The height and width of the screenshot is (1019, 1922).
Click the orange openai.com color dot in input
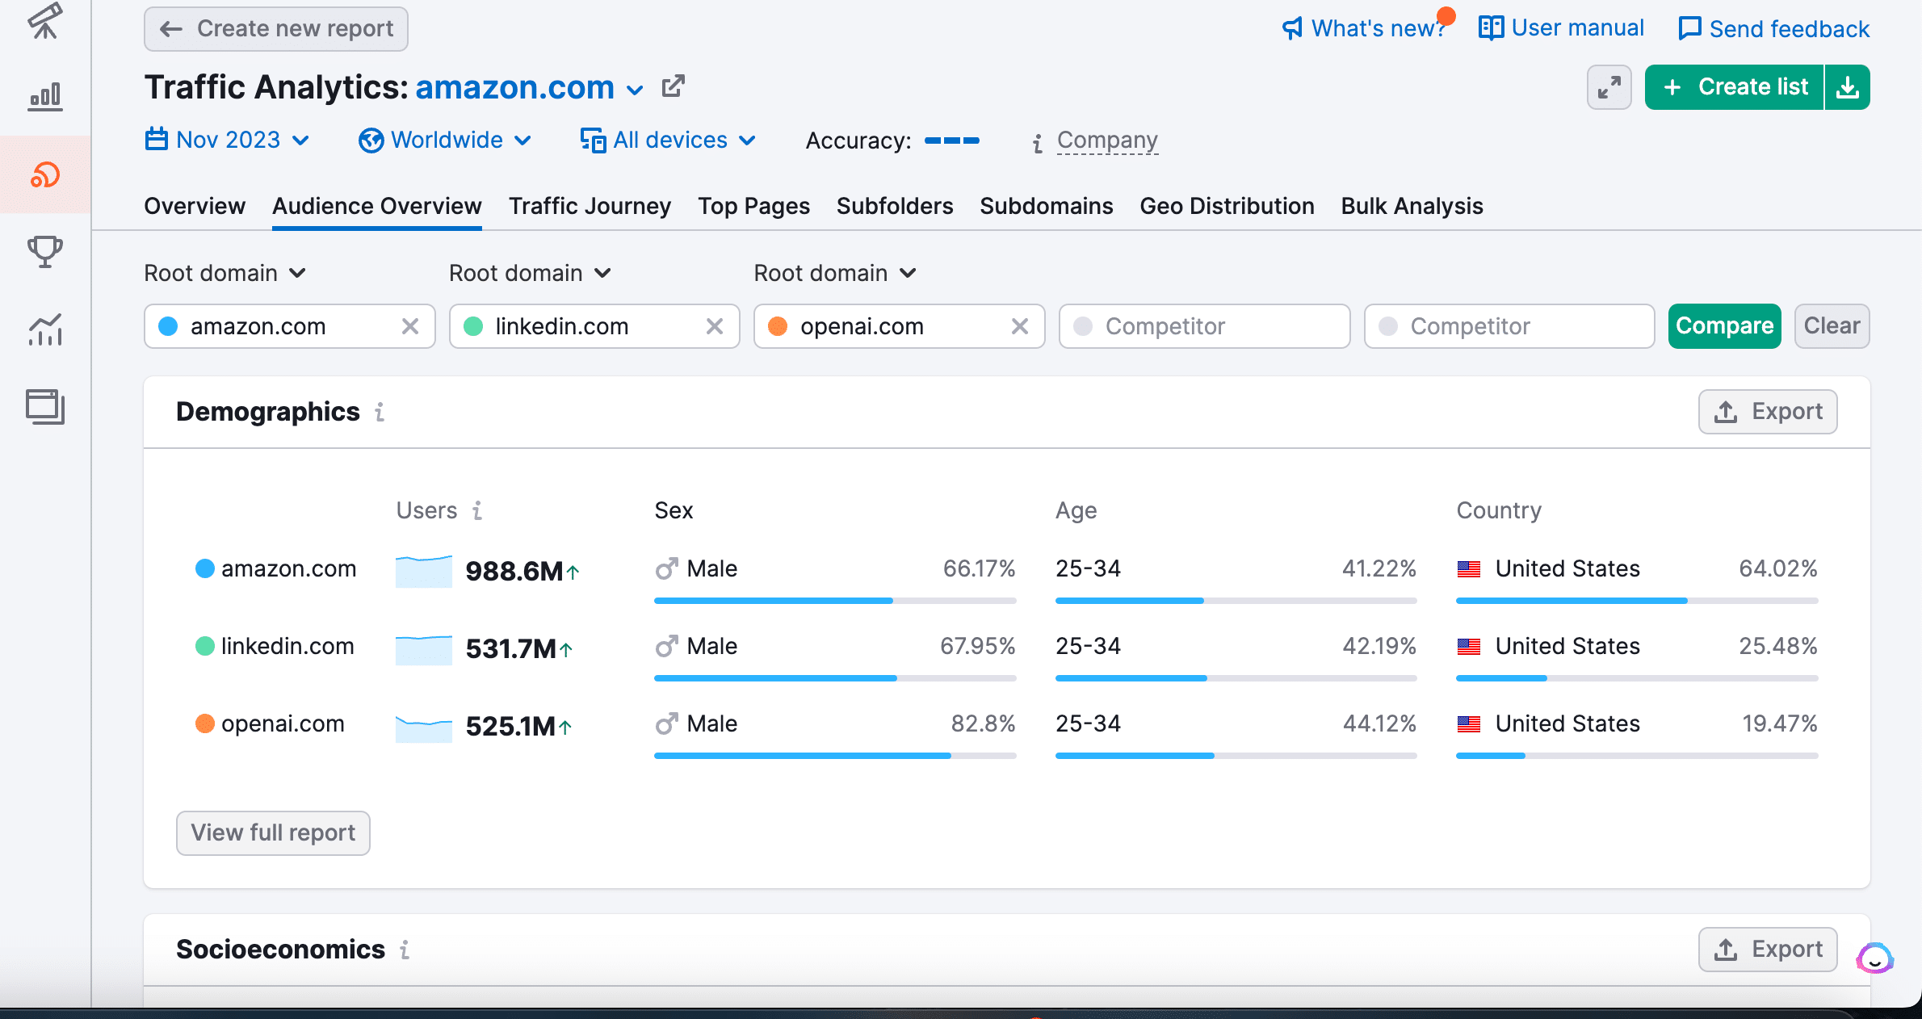pos(778,326)
